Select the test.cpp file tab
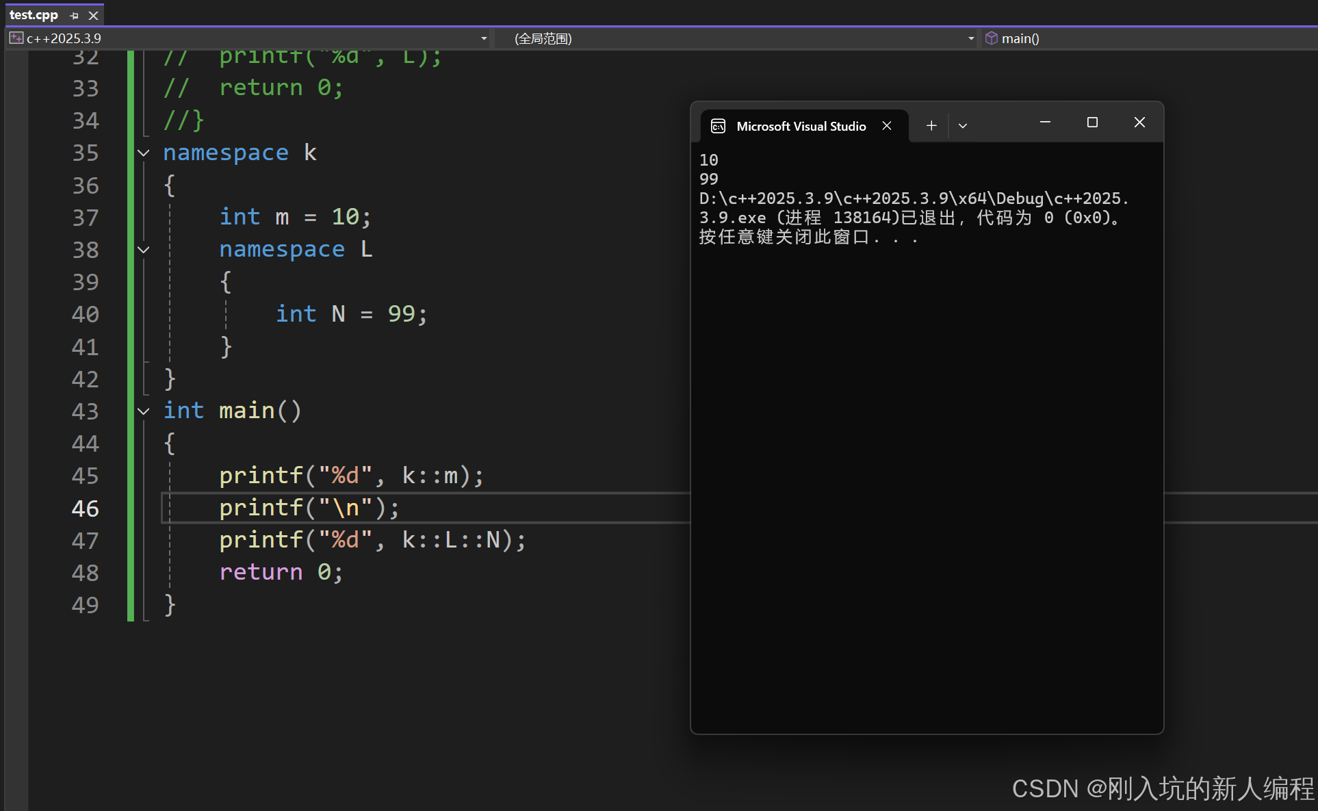The image size is (1318, 811). tap(34, 15)
